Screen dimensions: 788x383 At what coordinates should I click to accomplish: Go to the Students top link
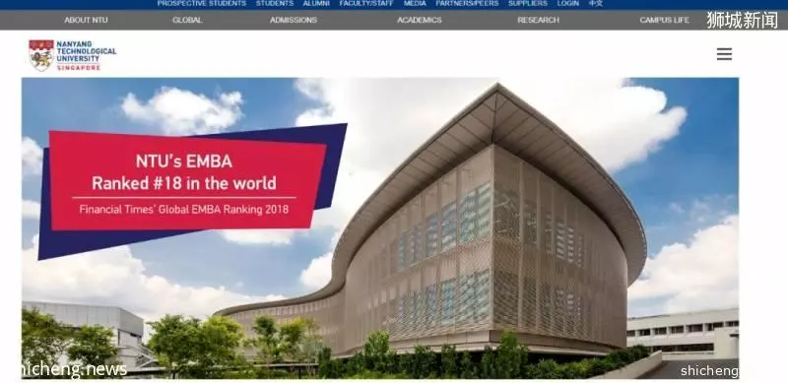[275, 4]
